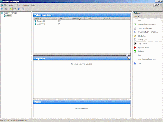The image size is (163, 122).
Task: Click the GuestOS1 virtual machine icon
Action: (35, 21)
